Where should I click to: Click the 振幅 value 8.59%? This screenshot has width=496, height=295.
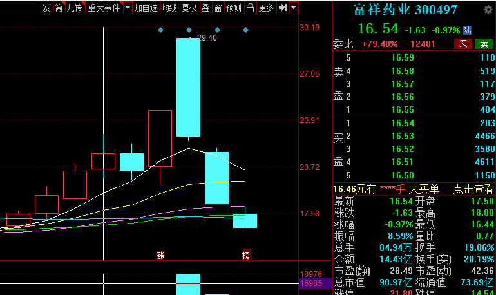point(401,236)
